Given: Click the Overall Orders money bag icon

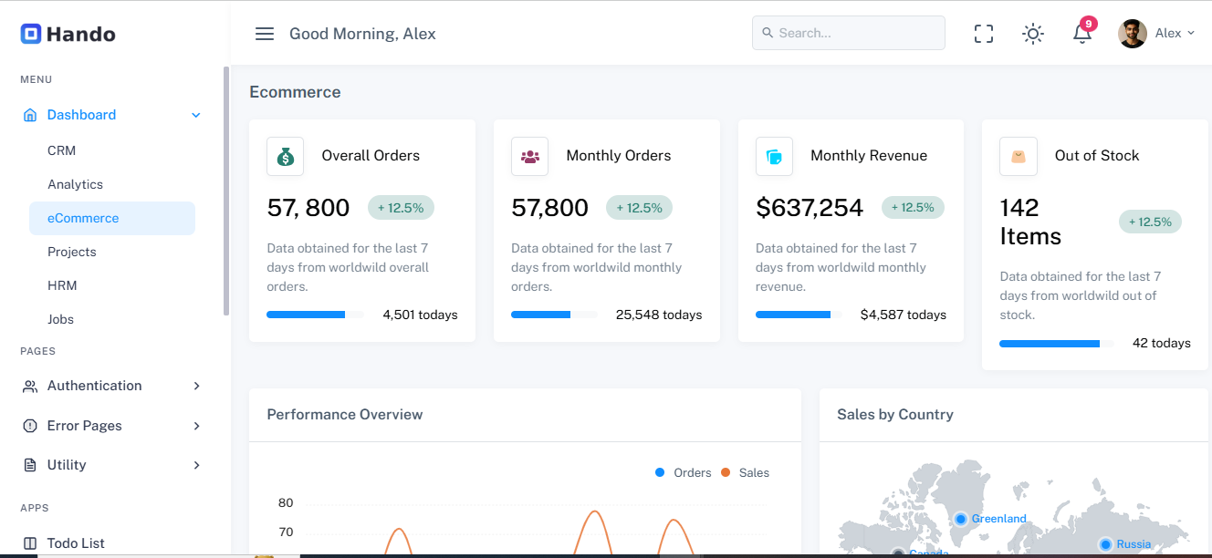Looking at the screenshot, I should pyautogui.click(x=286, y=156).
